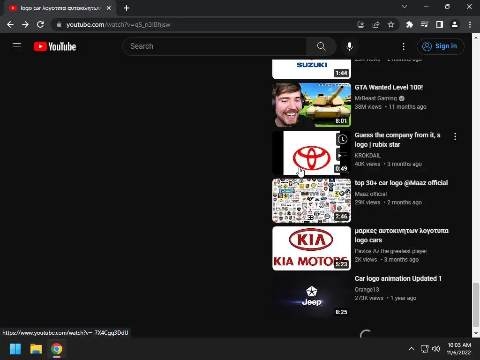The width and height of the screenshot is (480, 360).
Task: Click Chrome icon in the taskbar
Action: (x=57, y=349)
